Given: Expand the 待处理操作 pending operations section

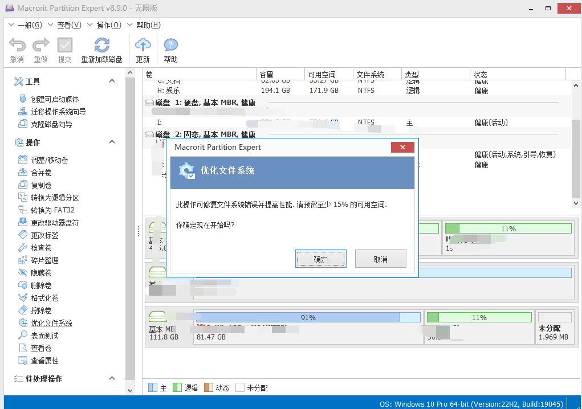Looking at the screenshot, I should 112,378.
